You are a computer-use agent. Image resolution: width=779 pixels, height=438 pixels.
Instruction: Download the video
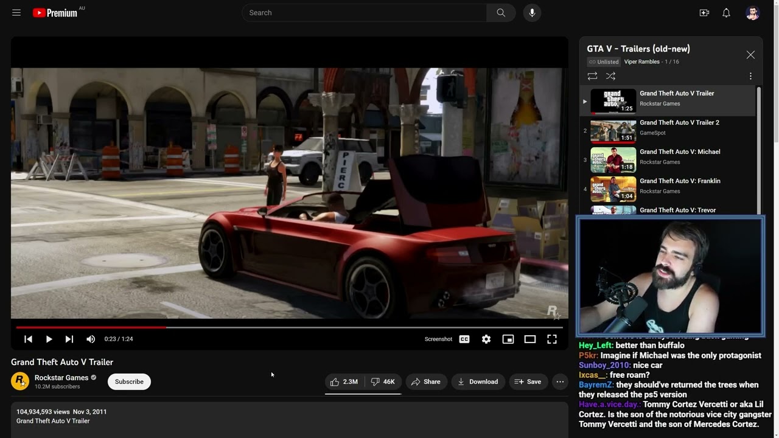coord(478,381)
